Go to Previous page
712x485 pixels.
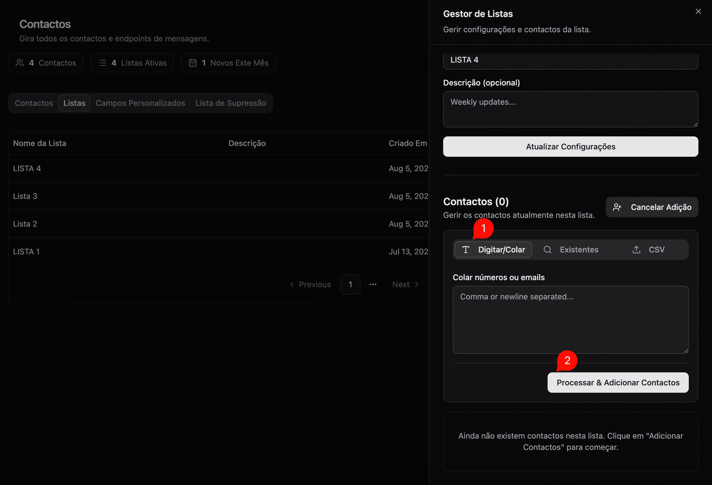(x=310, y=284)
